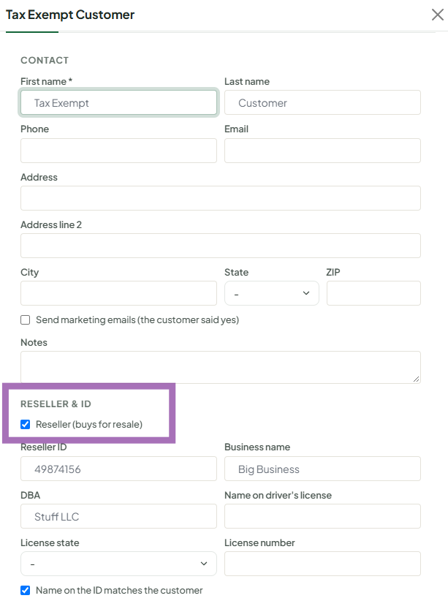This screenshot has width=448, height=609.
Task: Click the Notes text area
Action: click(221, 368)
